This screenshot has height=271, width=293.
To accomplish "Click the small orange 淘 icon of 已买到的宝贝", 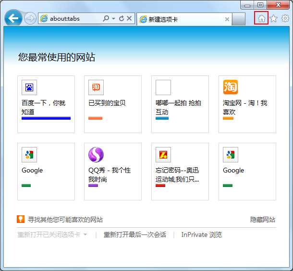I will (96, 87).
